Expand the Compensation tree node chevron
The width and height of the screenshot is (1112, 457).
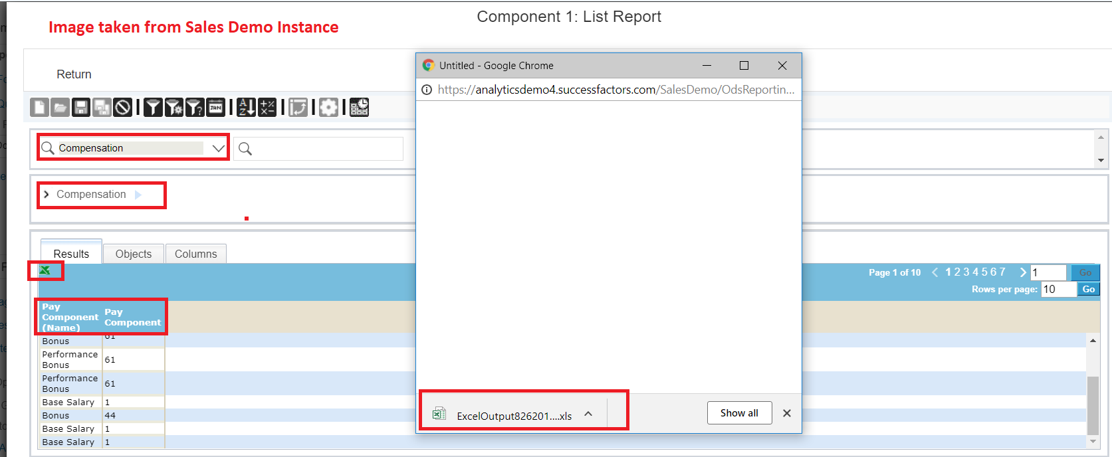pos(46,195)
